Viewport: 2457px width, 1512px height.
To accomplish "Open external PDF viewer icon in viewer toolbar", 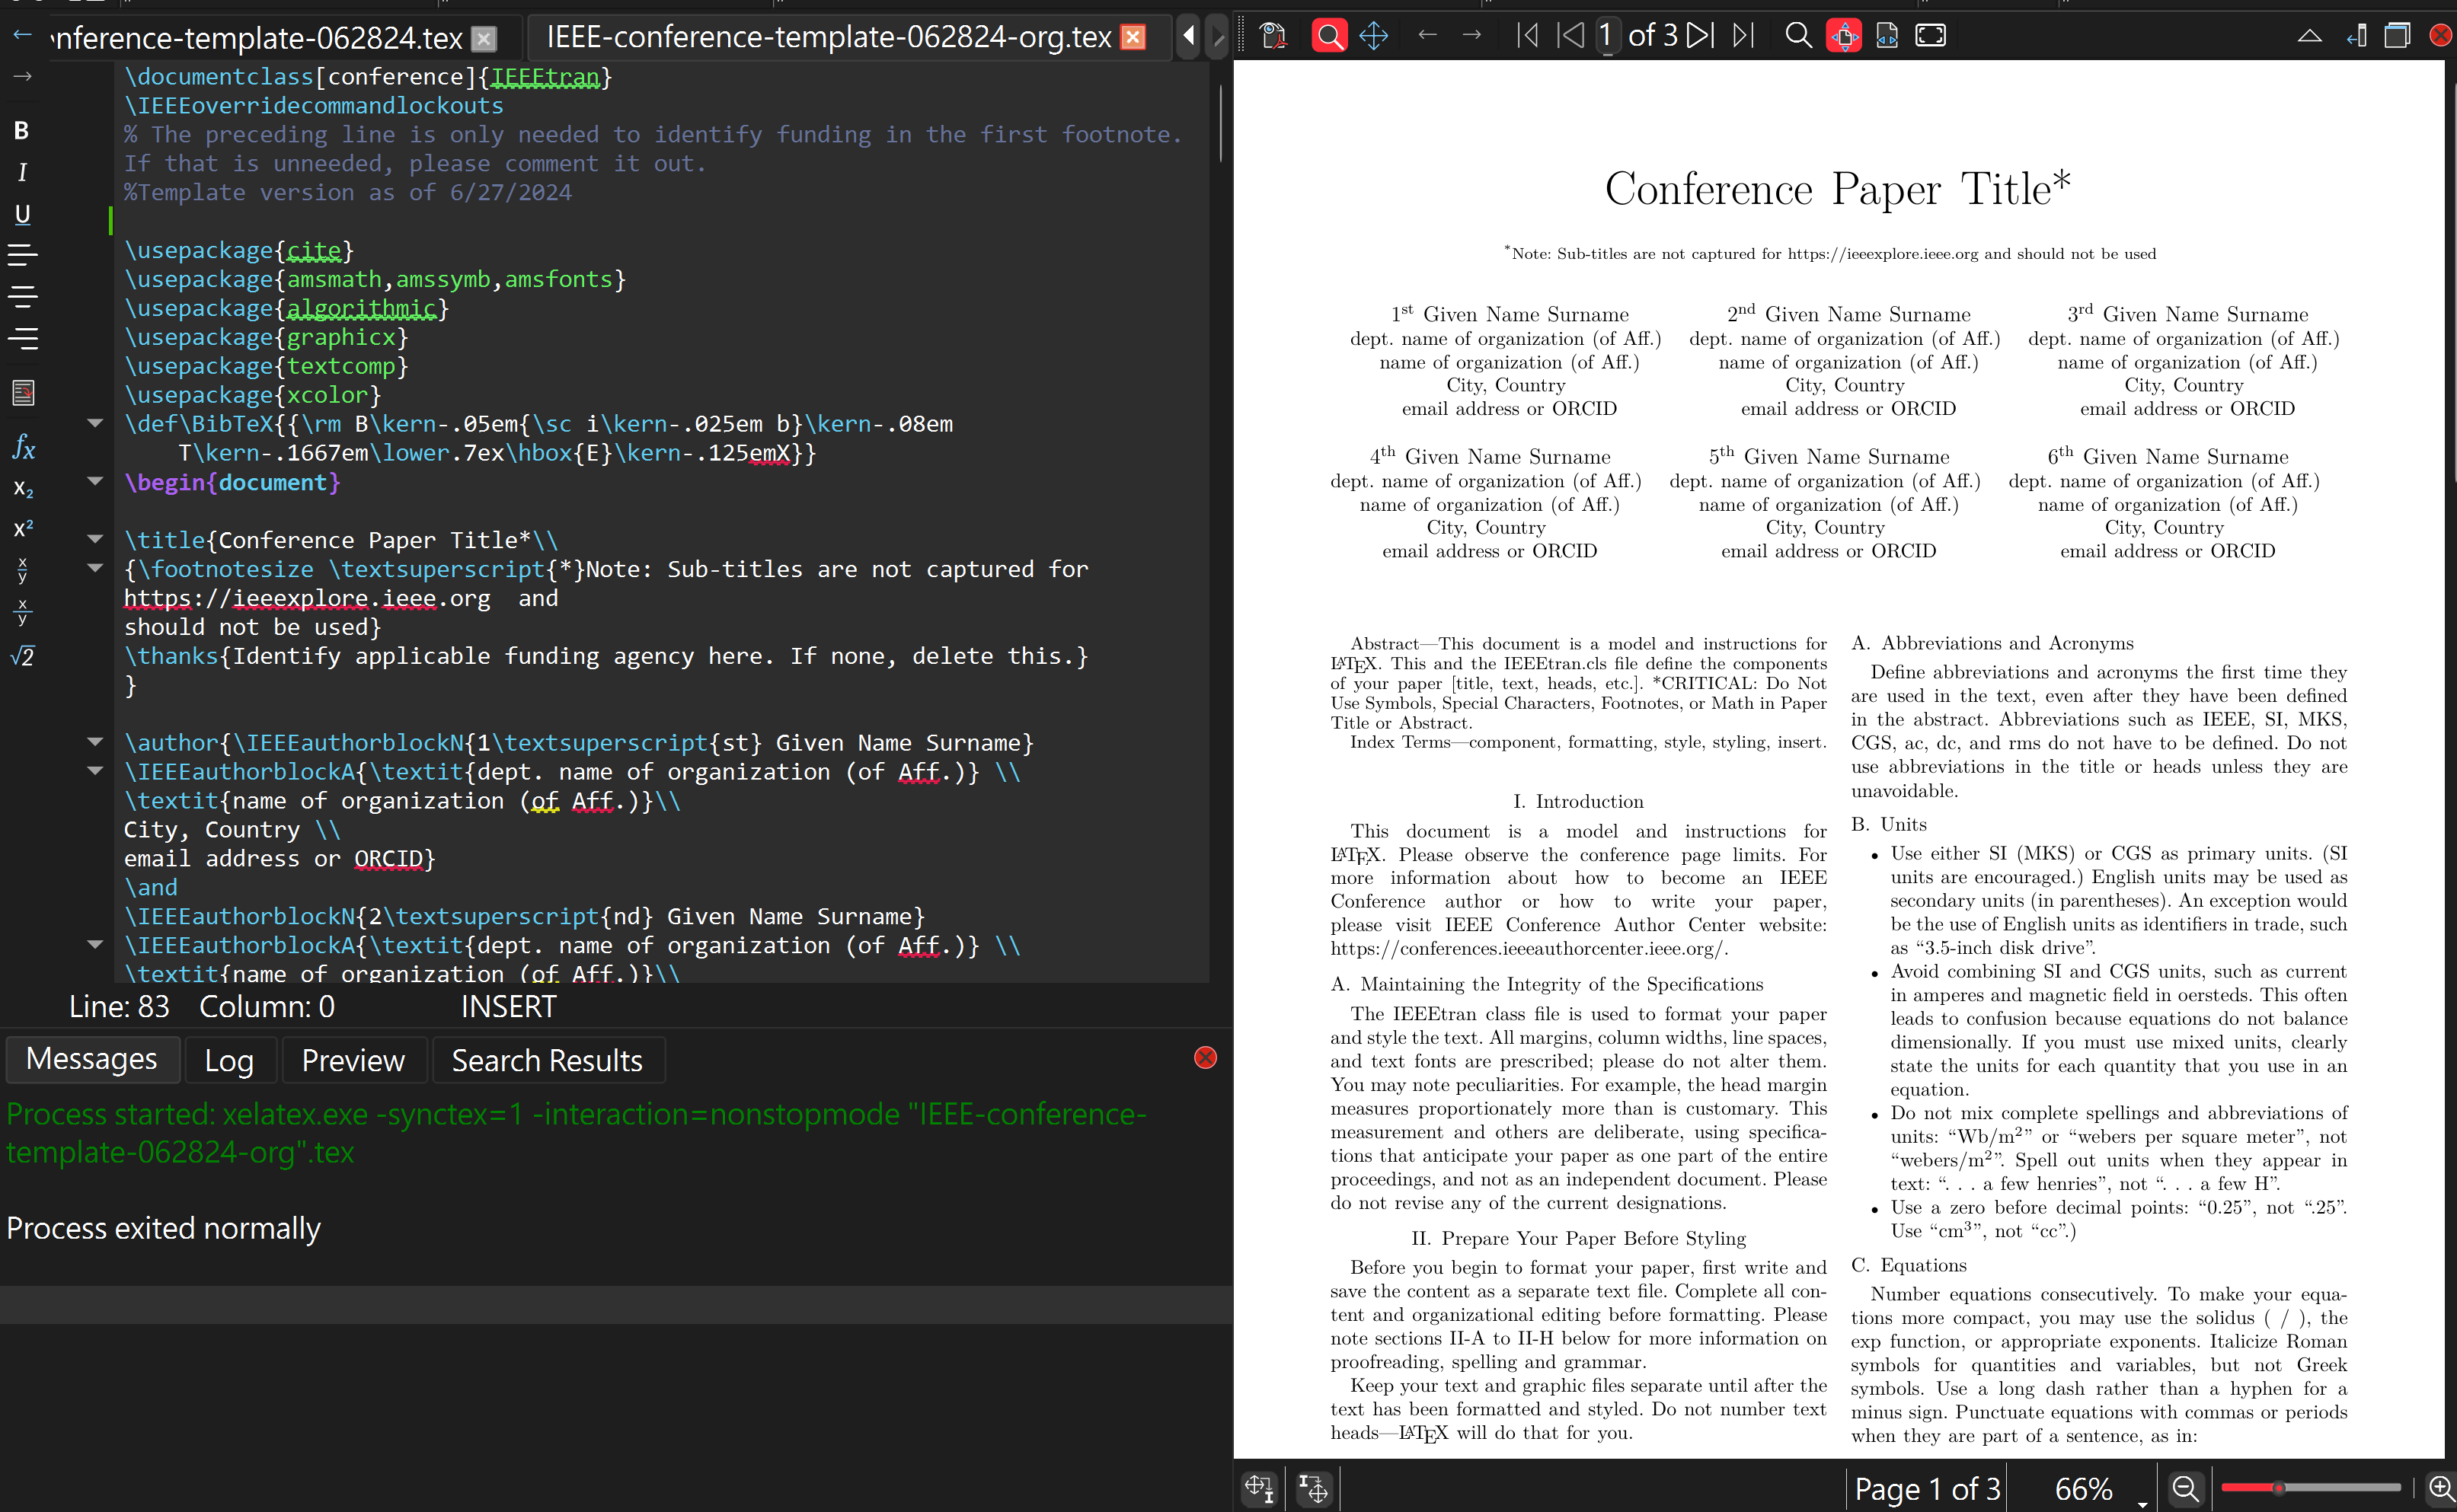I will pyautogui.click(x=1273, y=36).
